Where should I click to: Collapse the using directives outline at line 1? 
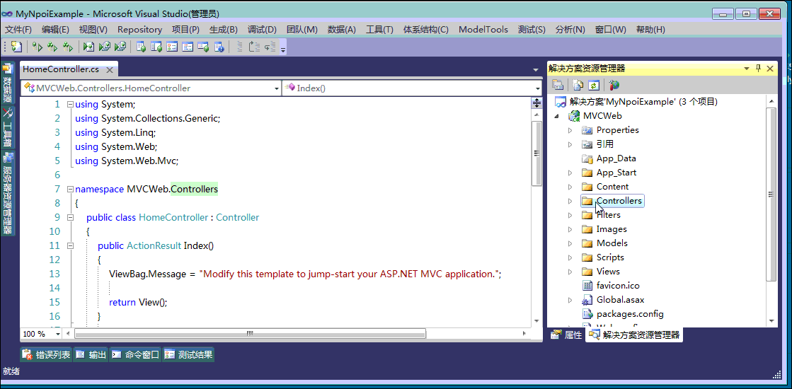point(69,105)
